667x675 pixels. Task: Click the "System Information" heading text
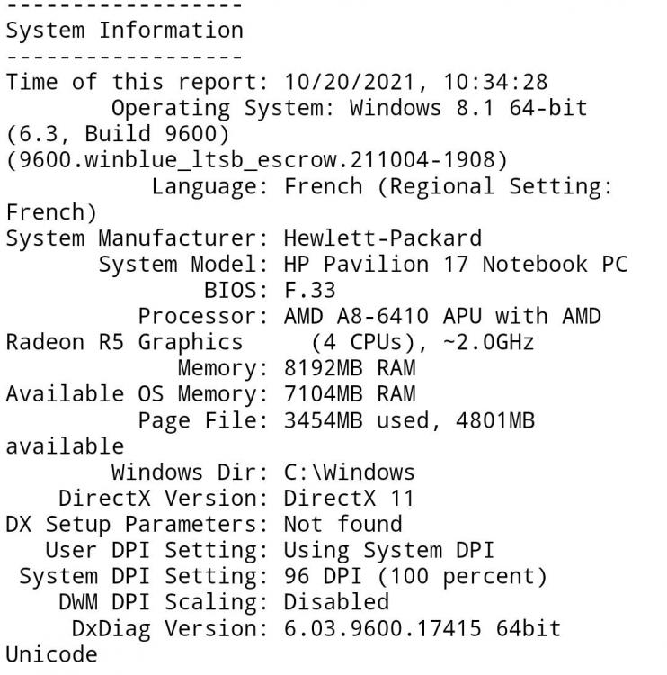124,30
